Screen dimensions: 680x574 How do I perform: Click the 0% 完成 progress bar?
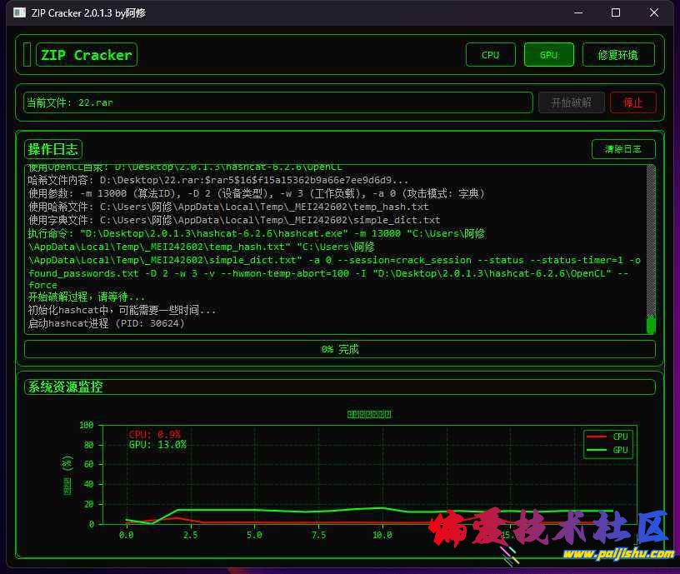[x=339, y=349]
